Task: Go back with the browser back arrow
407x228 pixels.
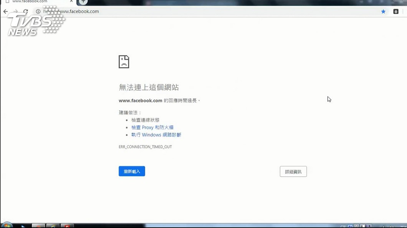Action: (5, 11)
